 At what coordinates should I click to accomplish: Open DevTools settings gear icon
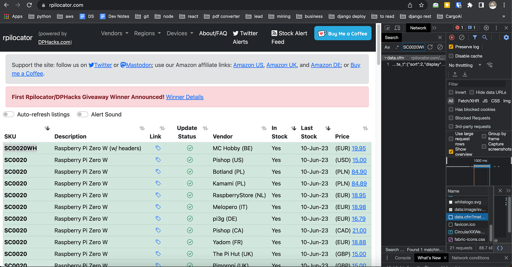click(486, 28)
